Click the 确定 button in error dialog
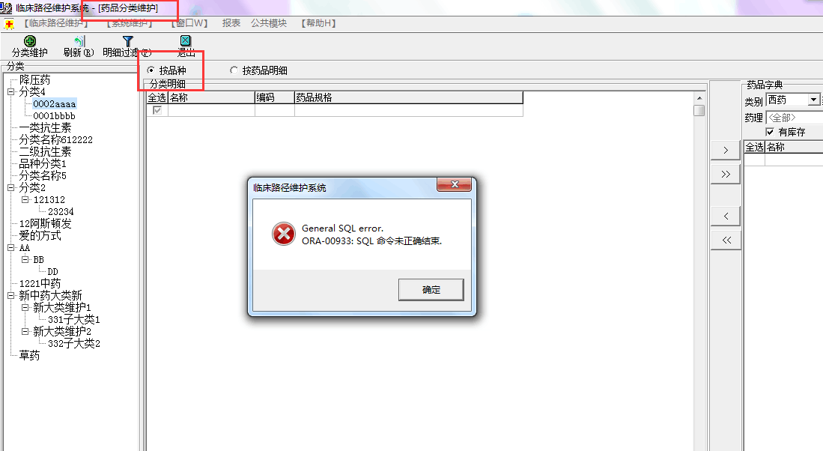This screenshot has width=823, height=451. tap(431, 290)
